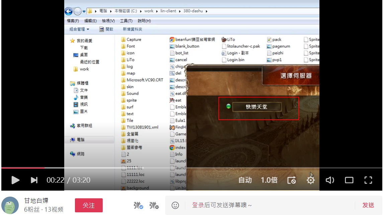This screenshot has height=215, width=388.
Task: Select the pagenum image file
Action: 278,46
